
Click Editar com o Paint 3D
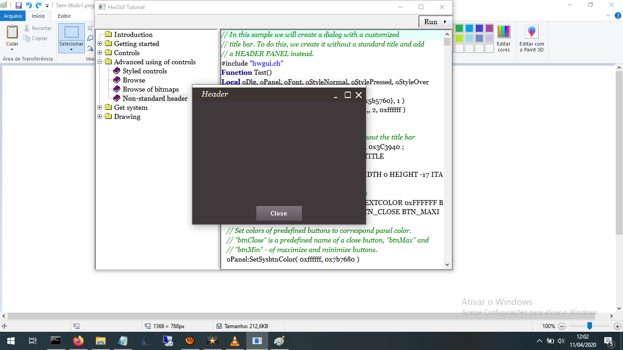[x=531, y=38]
